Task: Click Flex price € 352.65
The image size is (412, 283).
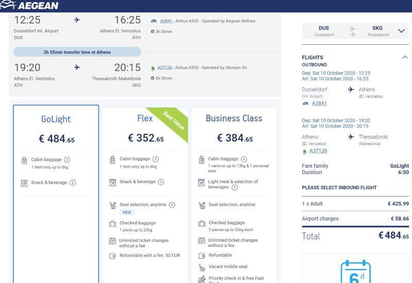Action: pyautogui.click(x=146, y=138)
